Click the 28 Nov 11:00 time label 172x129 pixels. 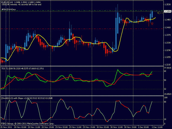click(x=34, y=127)
